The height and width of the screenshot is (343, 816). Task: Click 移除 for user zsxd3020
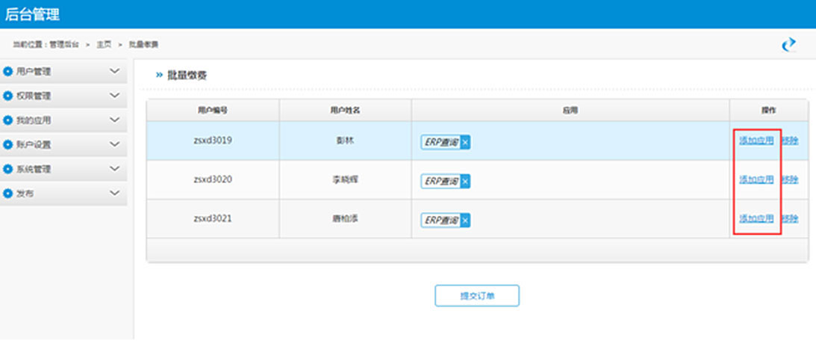790,179
